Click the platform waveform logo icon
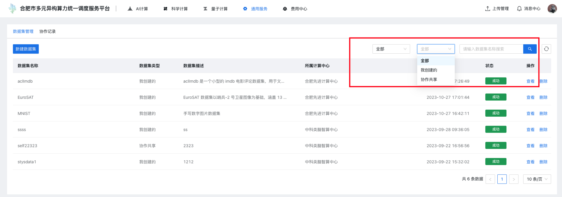The width and height of the screenshot is (562, 197). (12, 9)
